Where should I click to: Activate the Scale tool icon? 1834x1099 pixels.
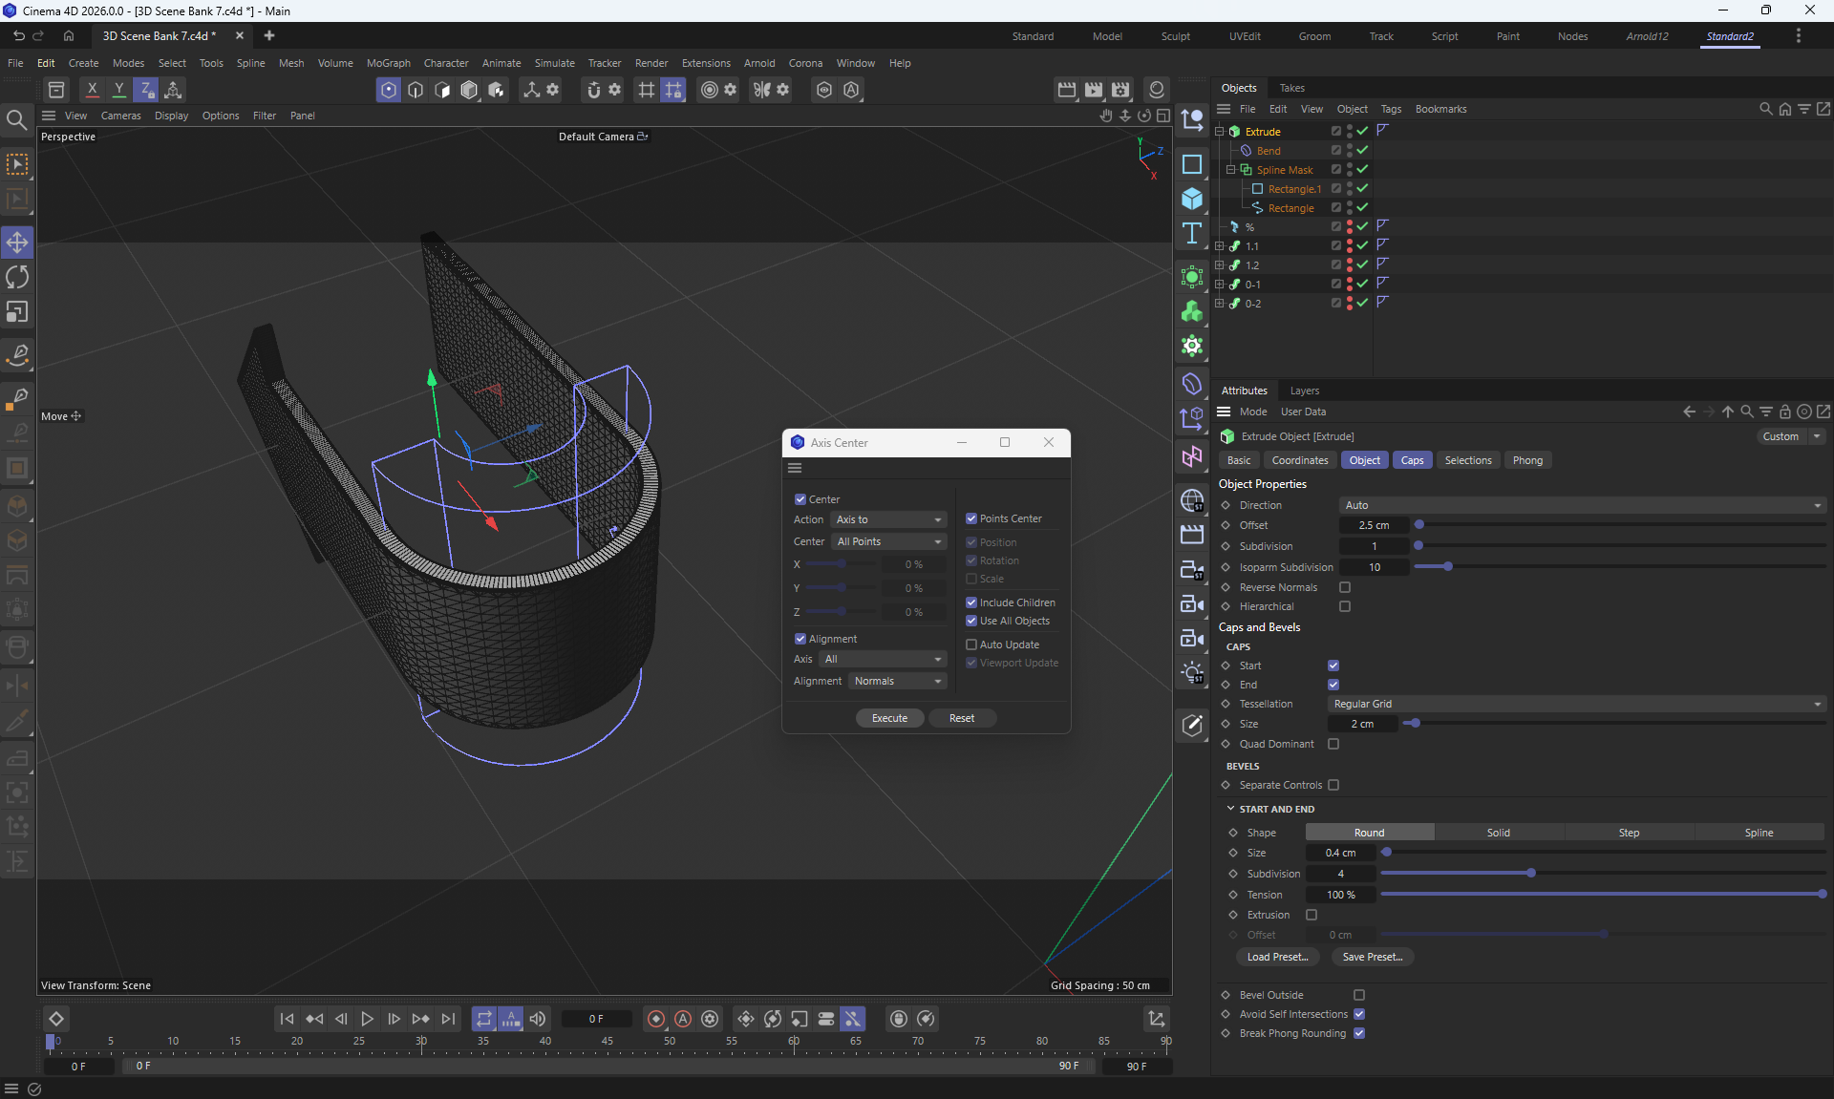(x=17, y=313)
